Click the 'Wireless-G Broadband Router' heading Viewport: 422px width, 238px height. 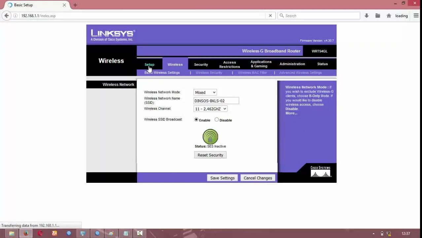[x=271, y=51]
